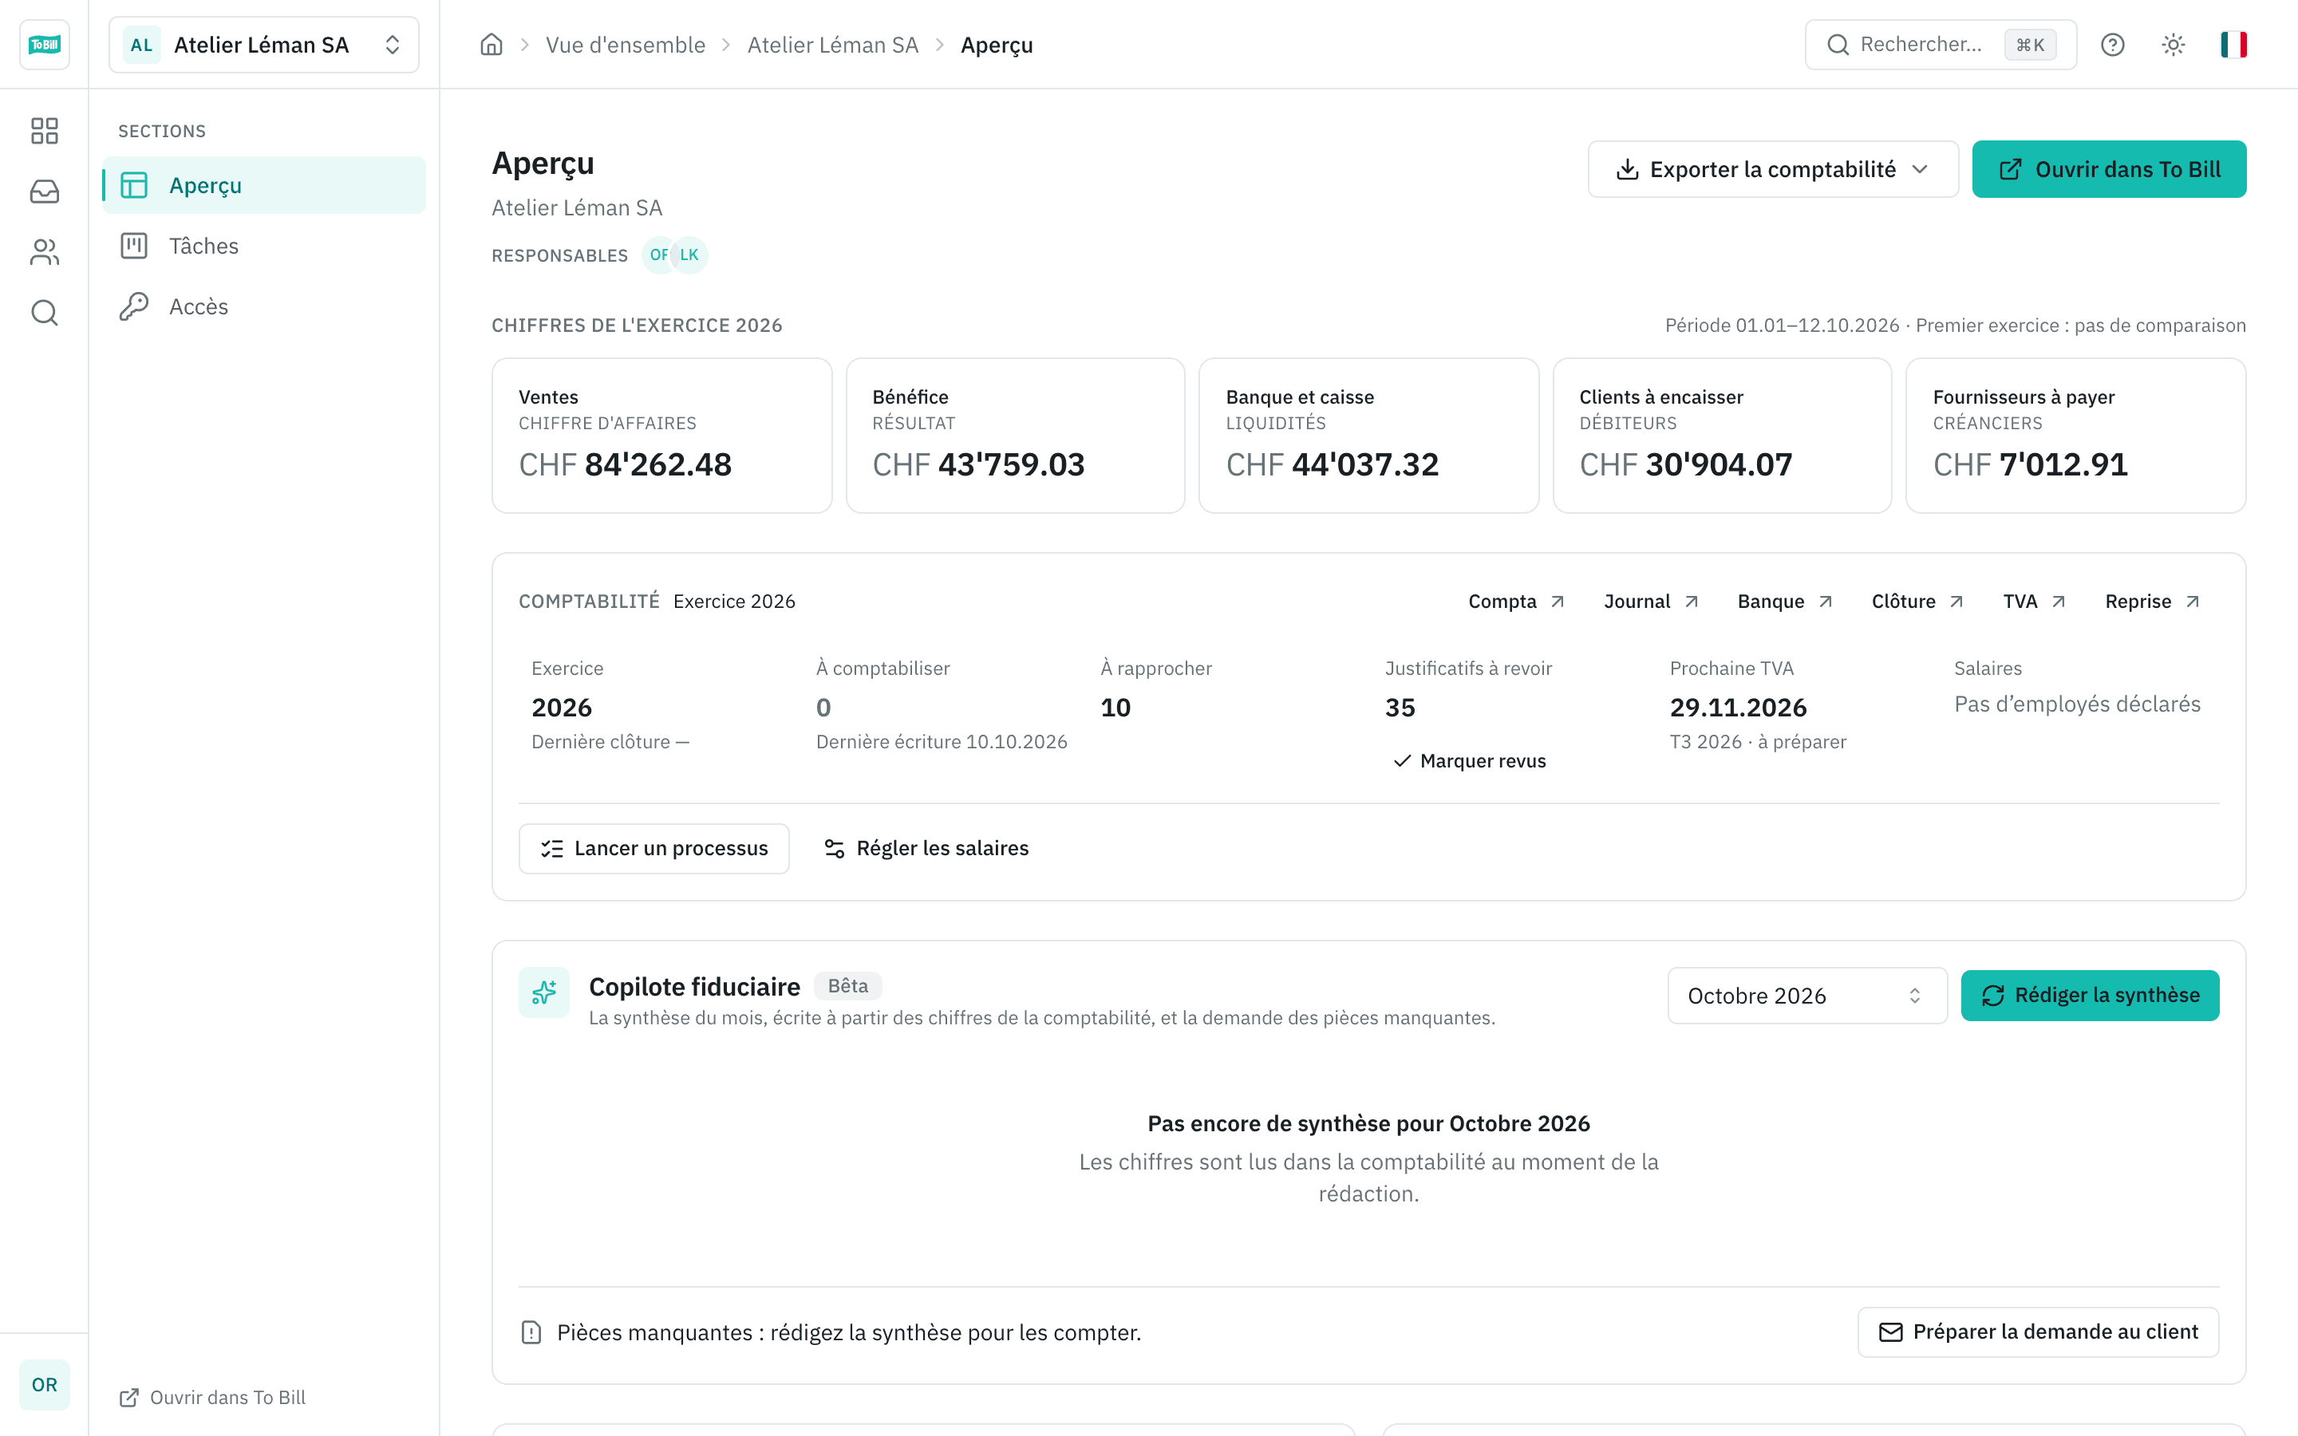Image resolution: width=2298 pixels, height=1436 pixels.
Task: Click the Ventes chiffre d'affaires card
Action: point(661,435)
